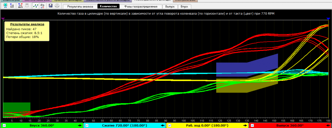332x128 pixels.
Task: Click the greyed balance scales icon
Action: pyautogui.click(x=57, y=6)
